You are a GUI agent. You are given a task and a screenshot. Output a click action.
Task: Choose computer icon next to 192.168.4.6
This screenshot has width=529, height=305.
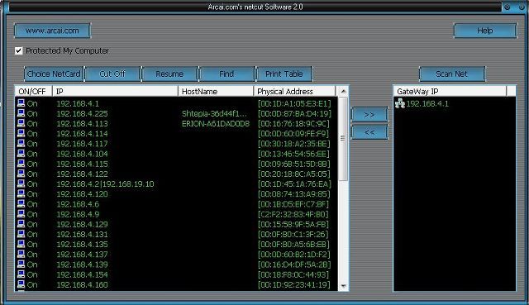pyautogui.click(x=21, y=204)
